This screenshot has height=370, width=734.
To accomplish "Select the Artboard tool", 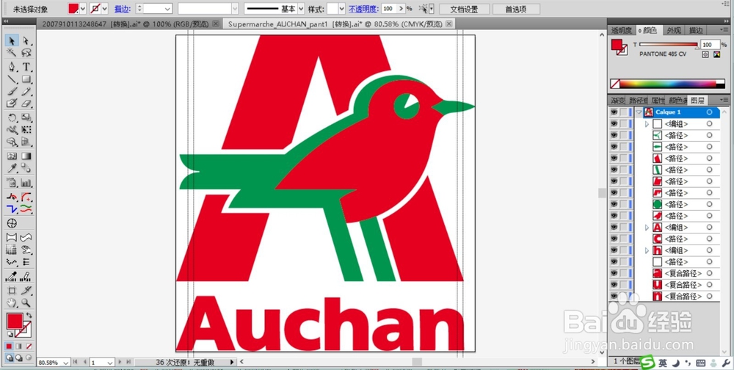I will coord(12,291).
